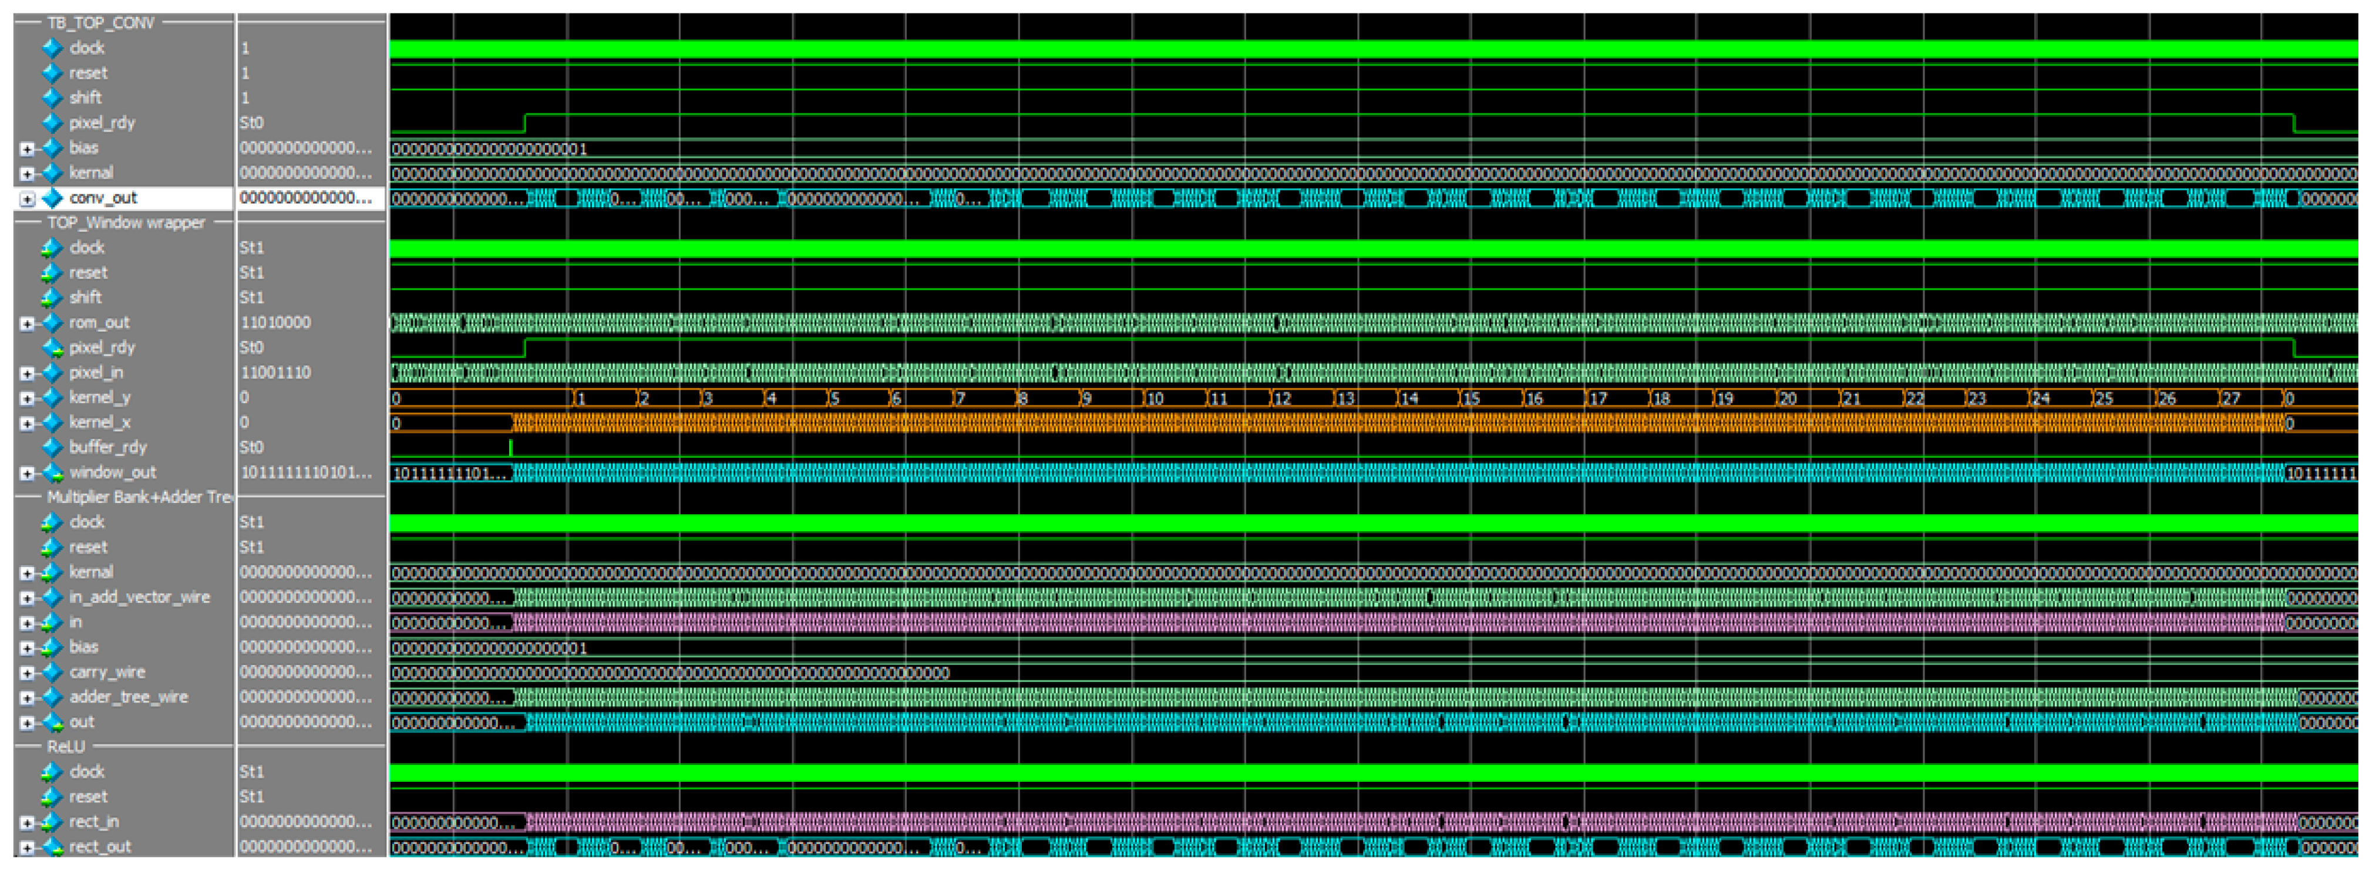The width and height of the screenshot is (2369, 871).
Task: Expand the conv_out bus signal
Action: [x=26, y=198]
